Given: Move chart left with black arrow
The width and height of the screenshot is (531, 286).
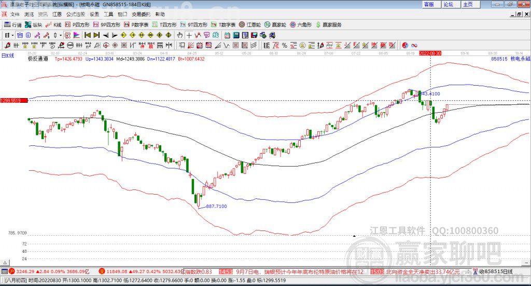Looking at the screenshot, I should coord(106,35).
